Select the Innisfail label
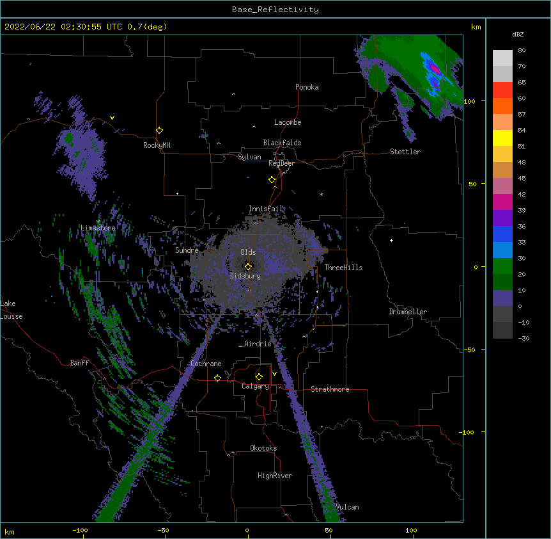The image size is (551, 539). point(266,209)
